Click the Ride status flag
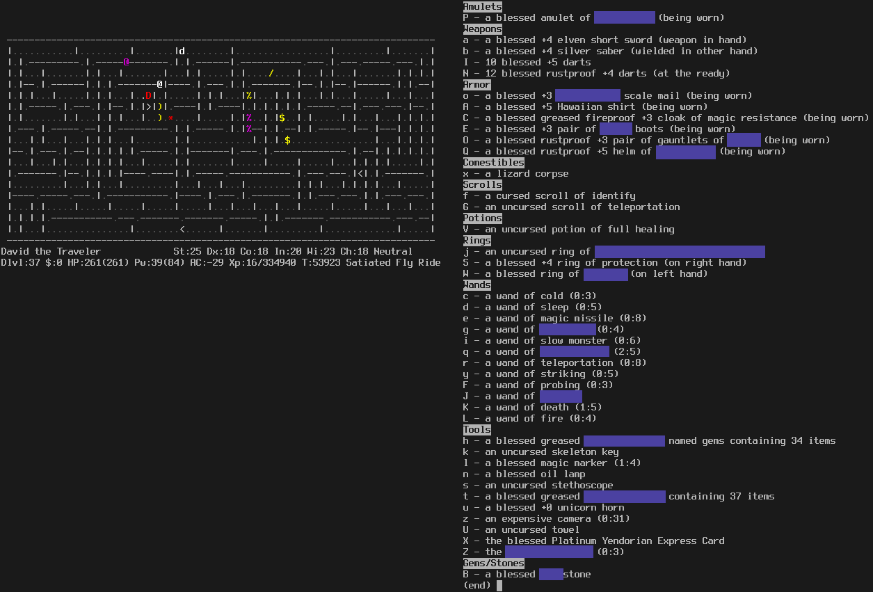 tap(429, 262)
